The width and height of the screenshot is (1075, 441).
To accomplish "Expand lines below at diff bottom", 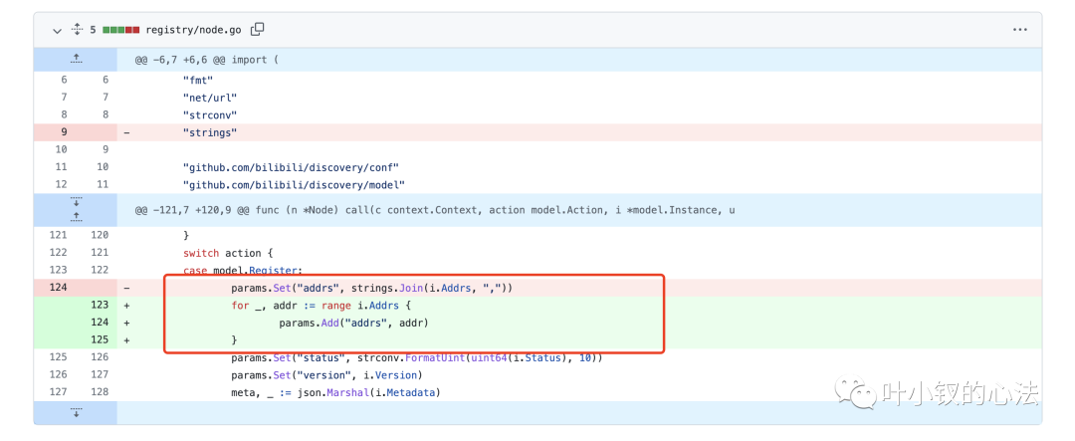I will point(76,413).
